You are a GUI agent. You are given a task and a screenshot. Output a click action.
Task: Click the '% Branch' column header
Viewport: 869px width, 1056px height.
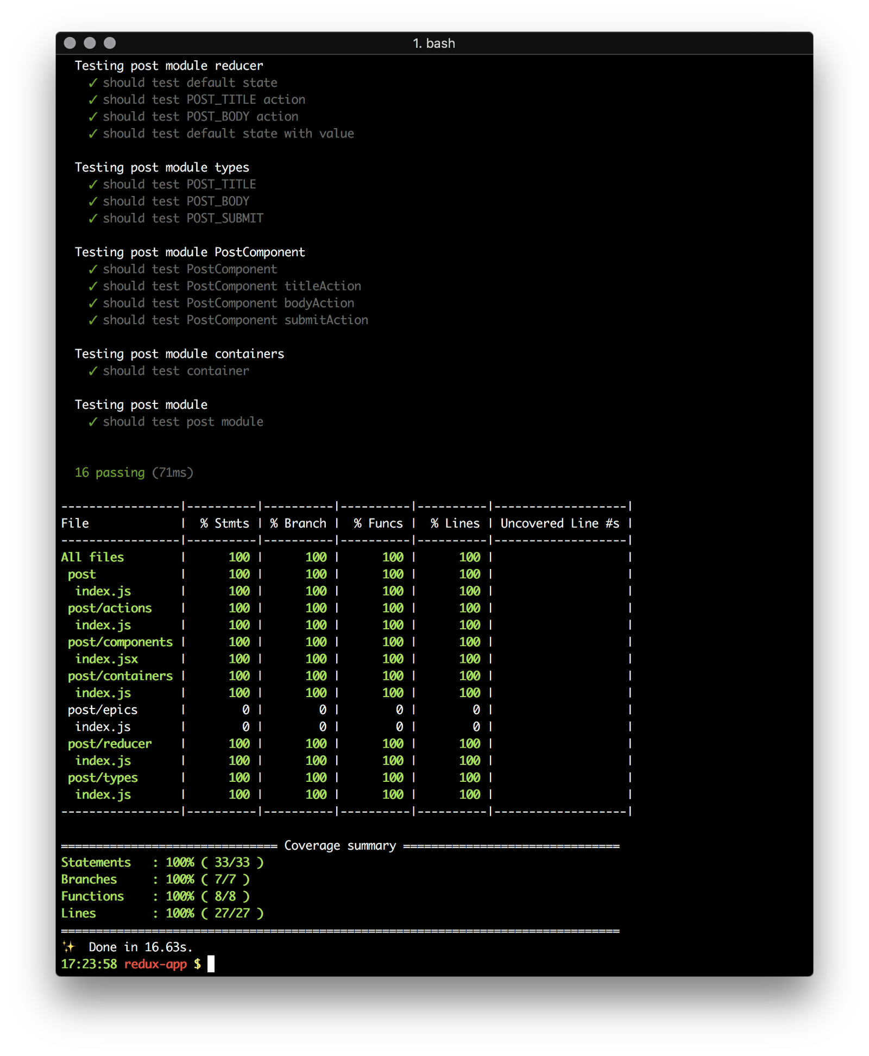coord(298,523)
